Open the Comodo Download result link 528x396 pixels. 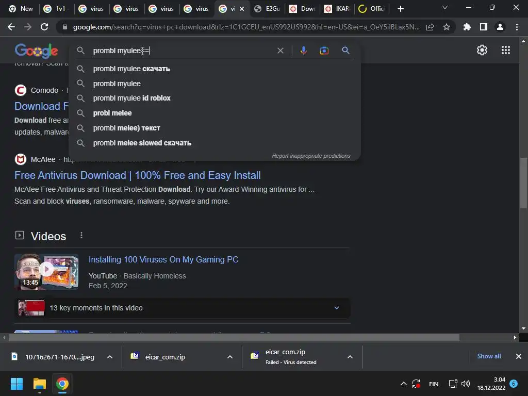click(41, 106)
